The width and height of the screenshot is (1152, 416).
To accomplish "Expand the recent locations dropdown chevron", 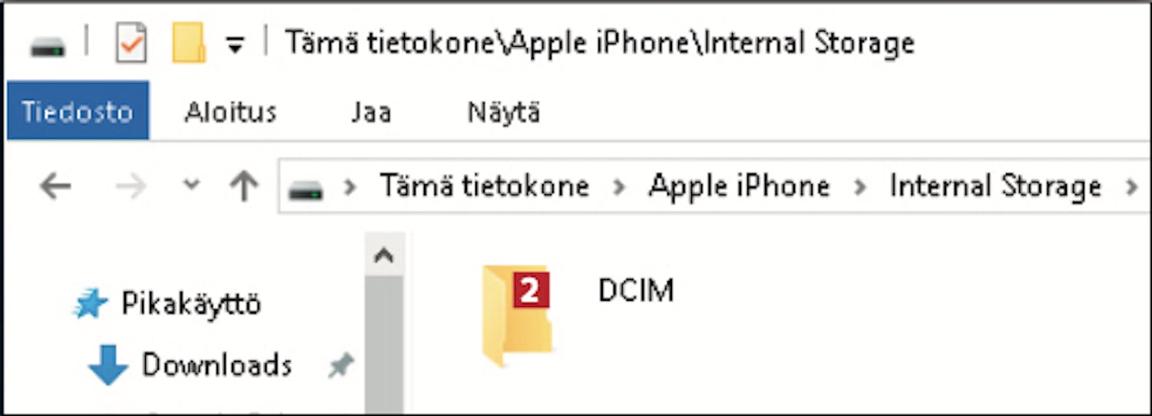I will 191,184.
